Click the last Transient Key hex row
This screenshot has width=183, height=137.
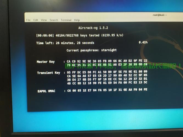click(x=107, y=83)
